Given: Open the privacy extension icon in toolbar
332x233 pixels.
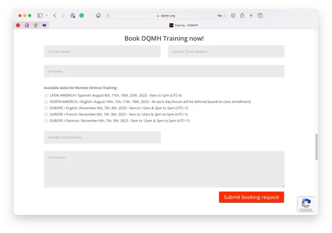Looking at the screenshot, I should (x=73, y=16).
